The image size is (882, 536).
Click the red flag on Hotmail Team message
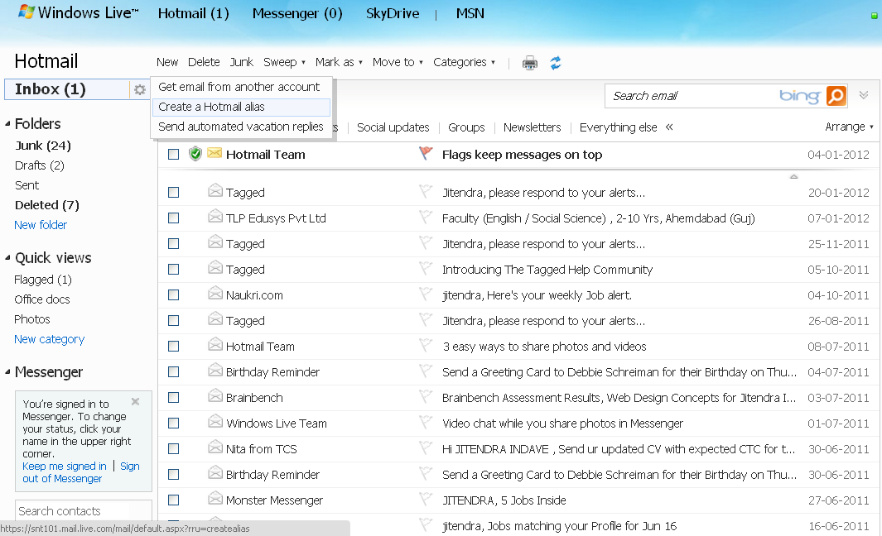tap(426, 153)
